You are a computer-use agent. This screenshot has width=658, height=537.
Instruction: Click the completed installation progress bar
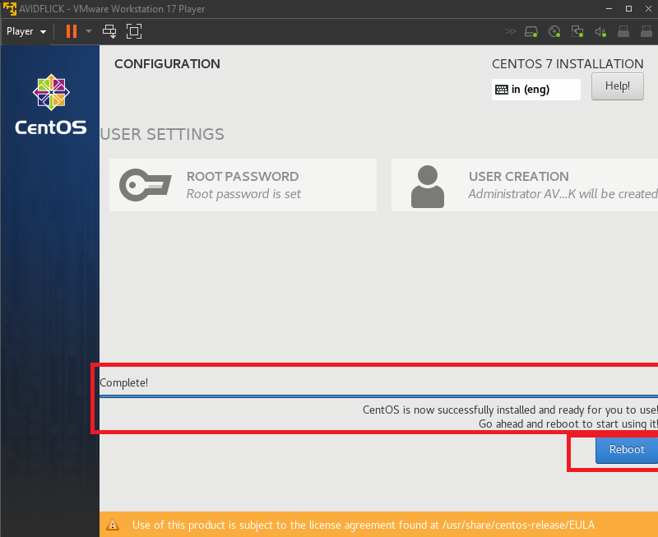(x=378, y=396)
